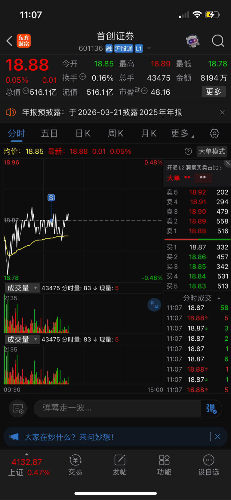Close the L2 promotion banner
The image size is (231, 500).
click(x=228, y=163)
